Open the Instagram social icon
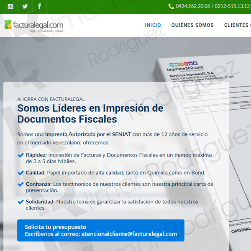 (x=10, y=6)
